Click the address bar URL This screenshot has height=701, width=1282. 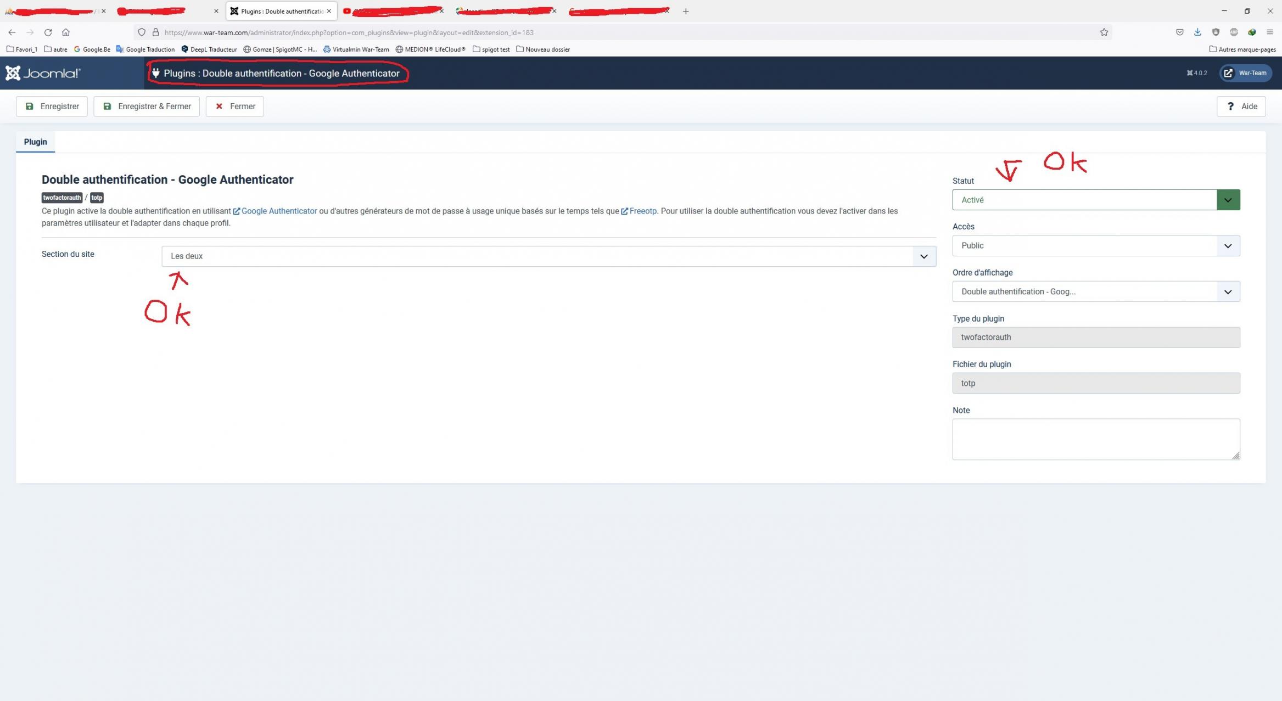tap(349, 32)
